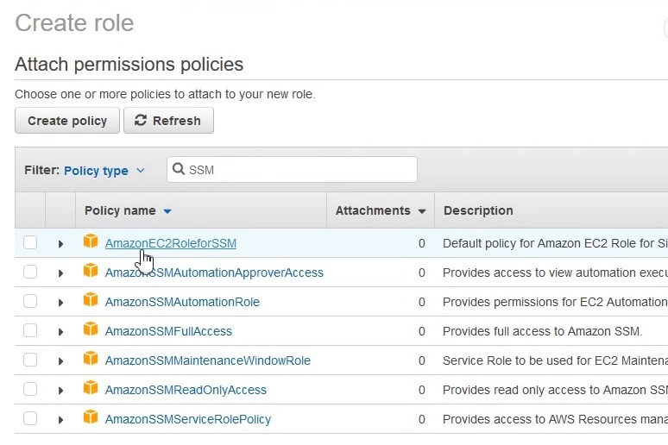Expand the AmazonSSMReadOnlyAccess row arrow
Image resolution: width=668 pixels, height=445 pixels.
pos(60,391)
